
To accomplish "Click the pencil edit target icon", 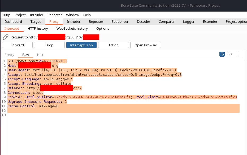I will pyautogui.click(x=5, y=37).
